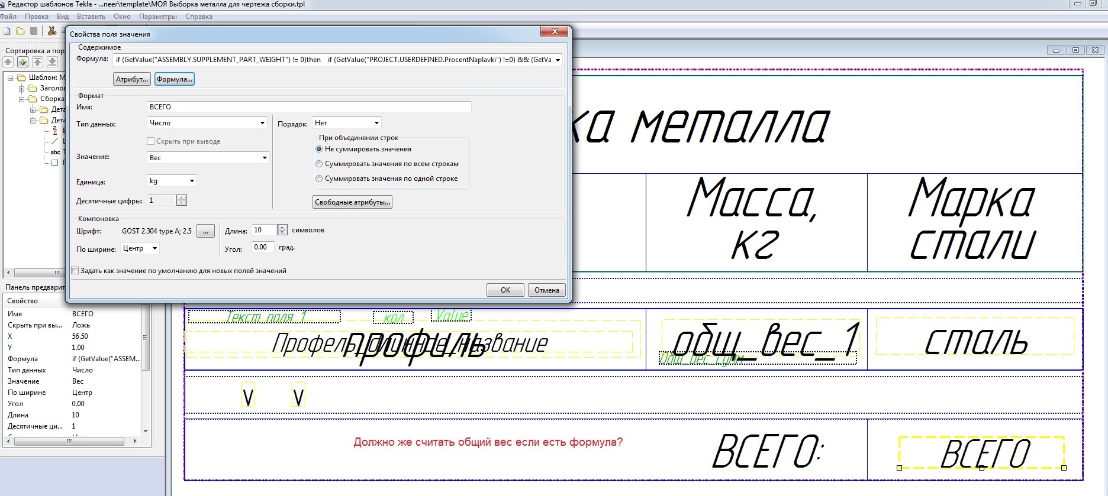This screenshot has height=496, width=1108.
Task: Open the 'Вид' menu
Action: 63,17
